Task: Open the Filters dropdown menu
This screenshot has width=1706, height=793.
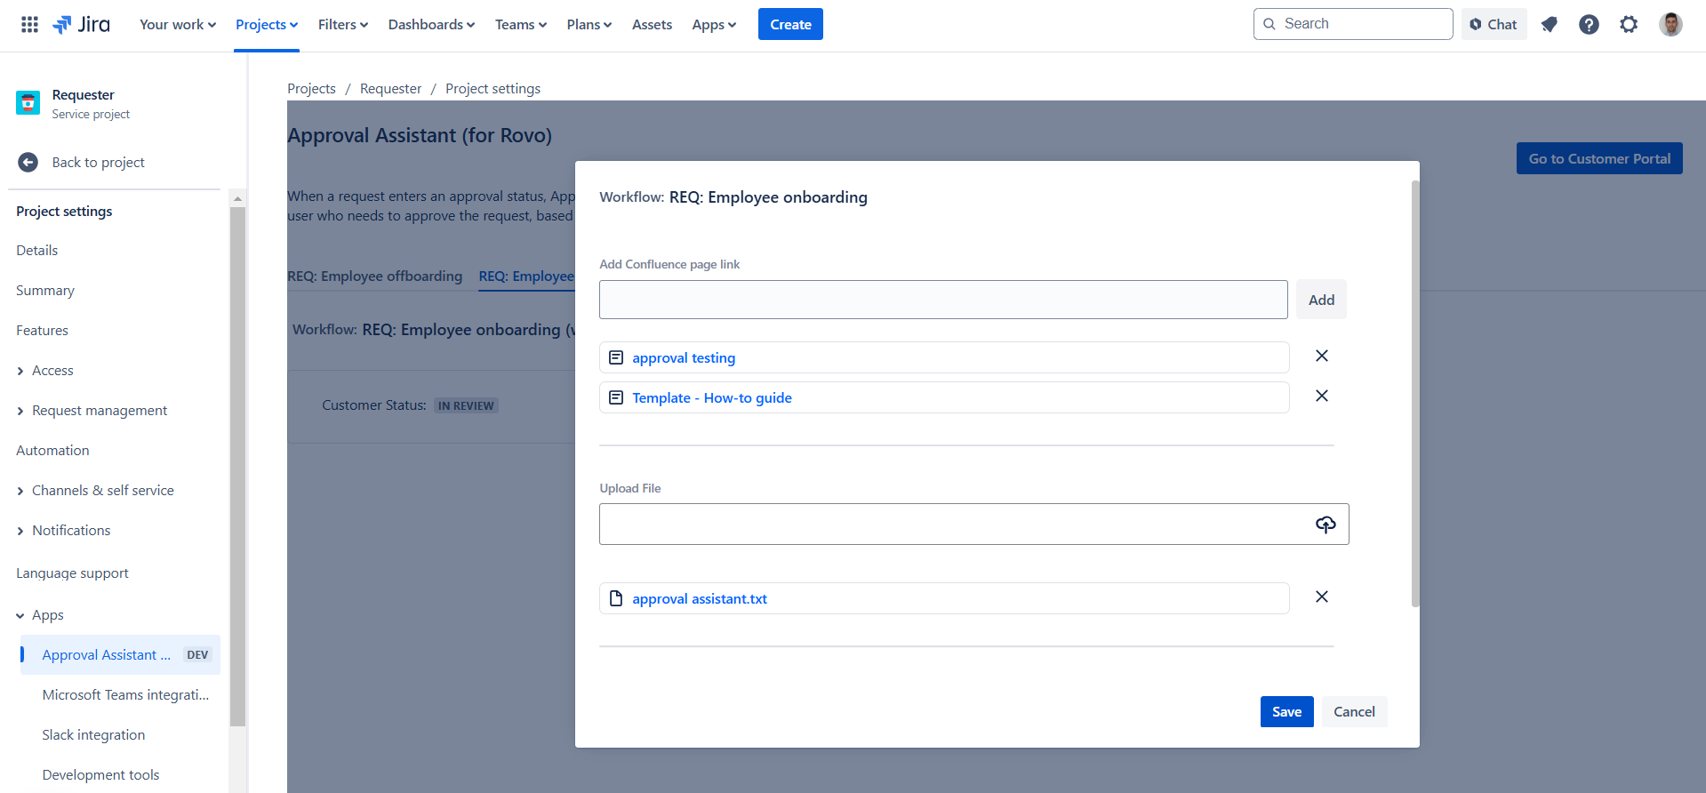Action: click(343, 24)
